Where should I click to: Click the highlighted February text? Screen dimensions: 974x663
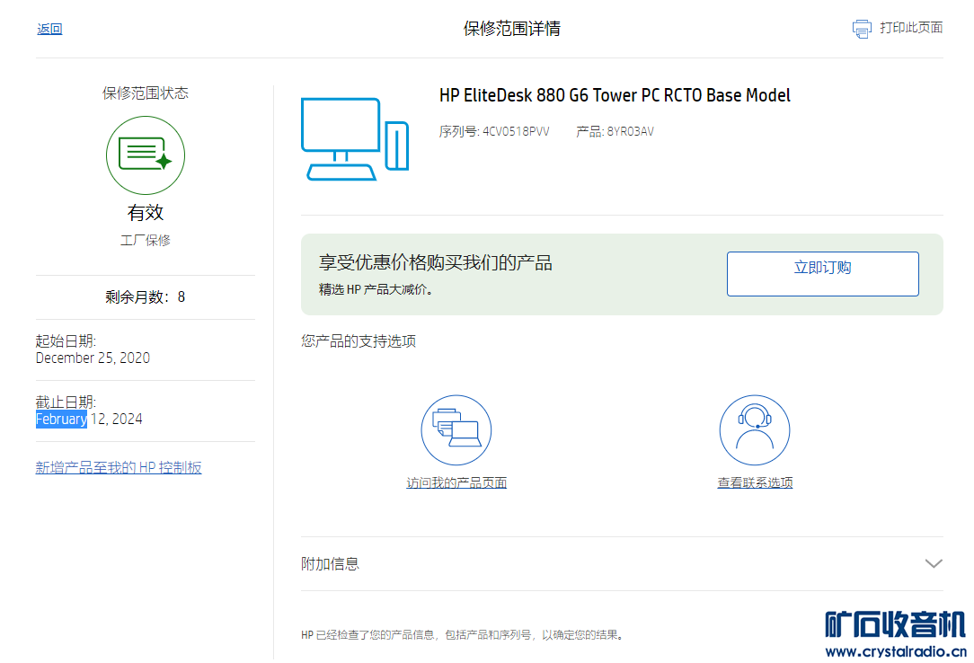61,420
